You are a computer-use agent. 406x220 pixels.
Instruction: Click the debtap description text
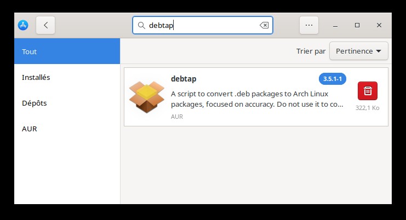(x=257, y=99)
